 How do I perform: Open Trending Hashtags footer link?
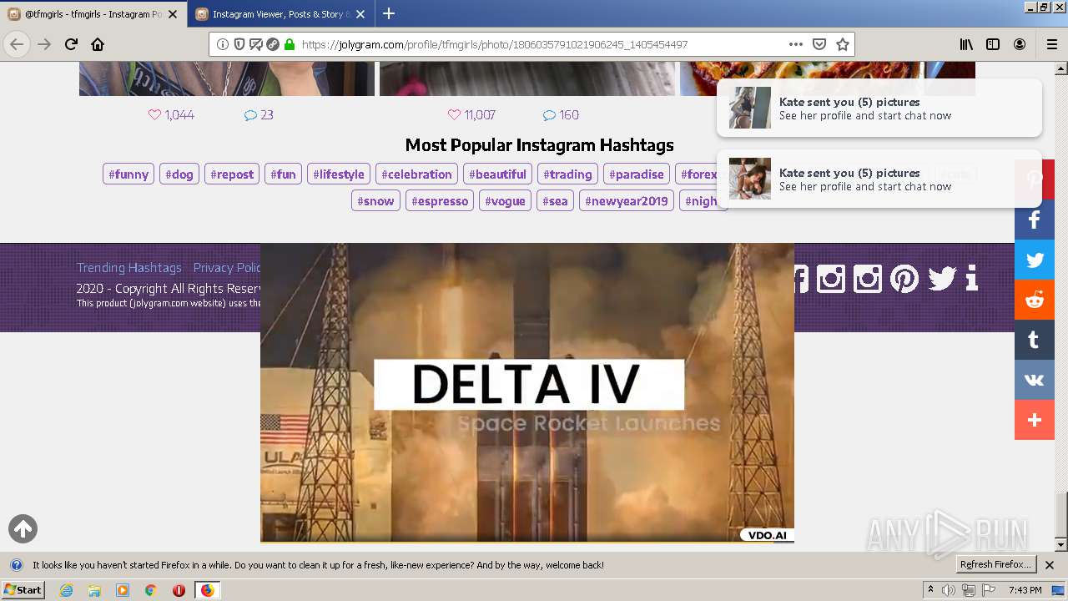pos(129,267)
